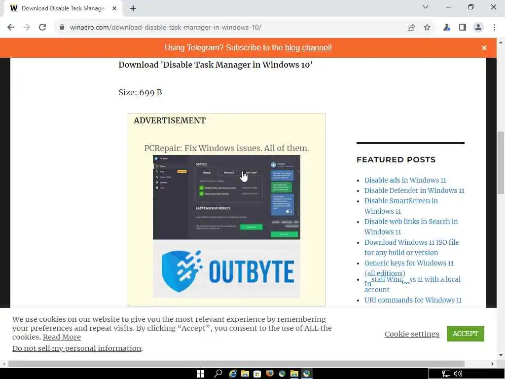
Task: Open the network tray icon
Action: point(446,374)
